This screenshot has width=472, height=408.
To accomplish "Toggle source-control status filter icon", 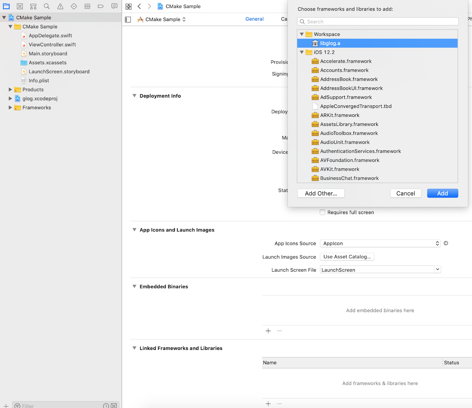I will (114, 406).
